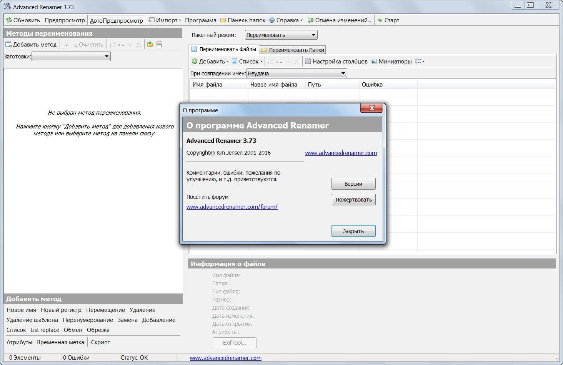Open Настройка столбцов column settings
563x365 pixels.
tap(336, 61)
